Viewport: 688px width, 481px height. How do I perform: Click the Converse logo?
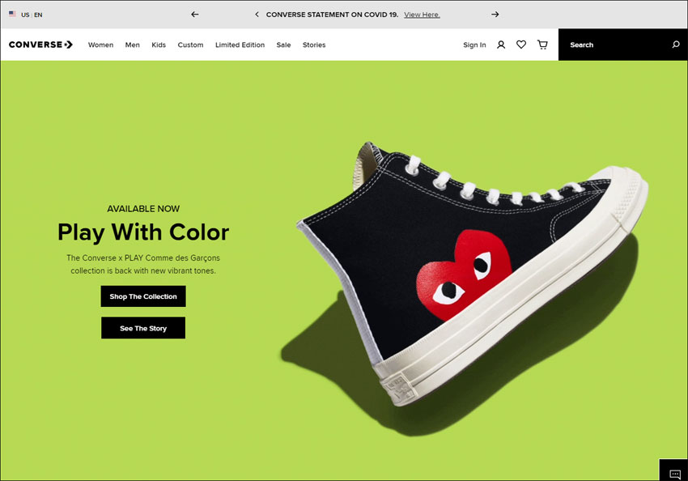(40, 45)
